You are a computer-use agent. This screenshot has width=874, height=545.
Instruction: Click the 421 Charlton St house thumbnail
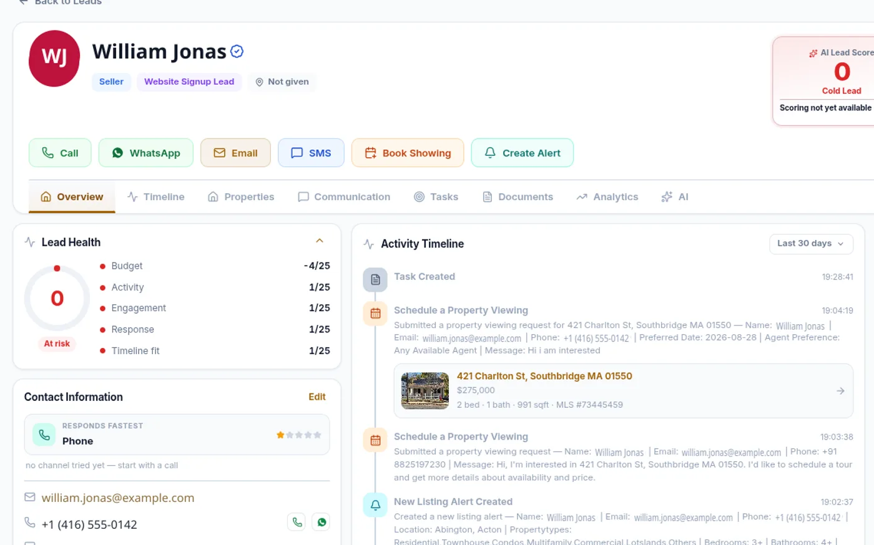tap(425, 391)
